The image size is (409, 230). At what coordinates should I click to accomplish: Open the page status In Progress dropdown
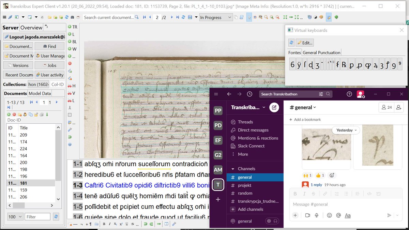pos(215,17)
